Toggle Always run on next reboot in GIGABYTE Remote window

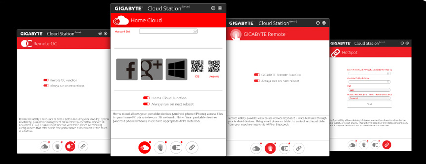pyautogui.click(x=257, y=81)
